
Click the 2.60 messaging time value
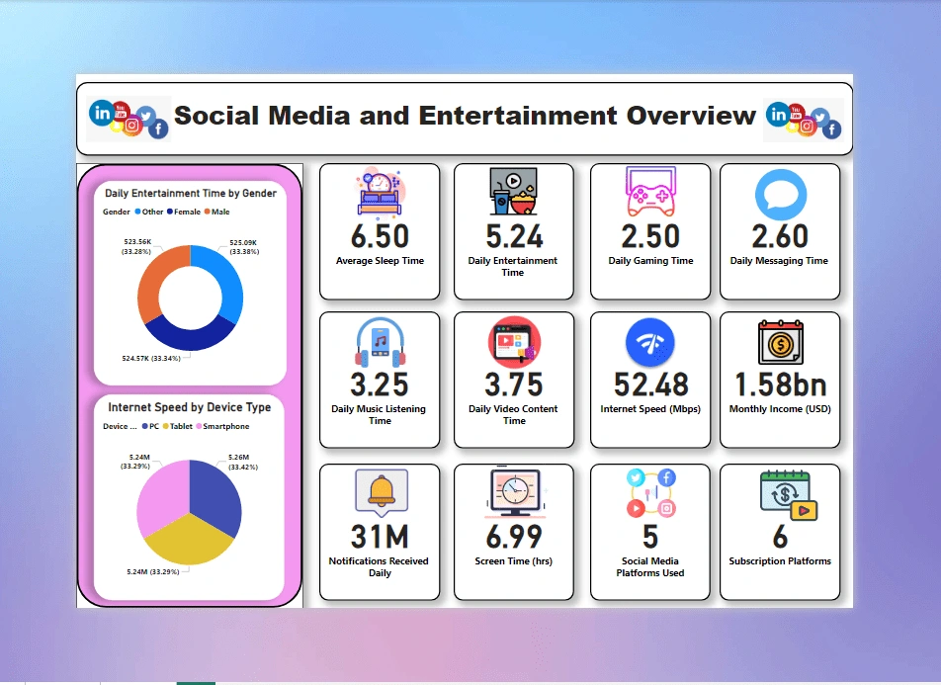click(780, 236)
